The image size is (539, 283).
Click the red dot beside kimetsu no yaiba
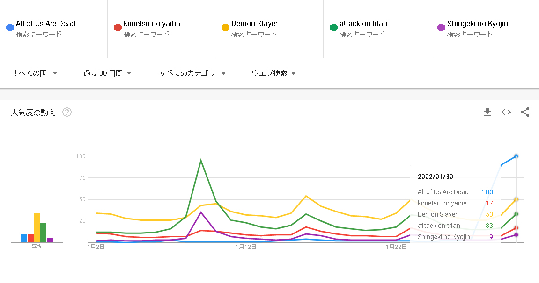click(118, 28)
